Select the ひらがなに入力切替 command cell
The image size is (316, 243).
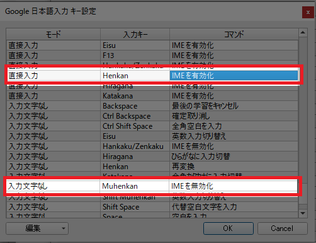click(x=234, y=157)
